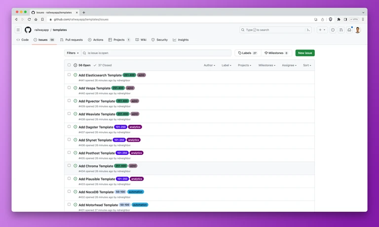Screen dimensions: 379x227
Task: Switch to the Wiki tab
Action: click(141, 40)
